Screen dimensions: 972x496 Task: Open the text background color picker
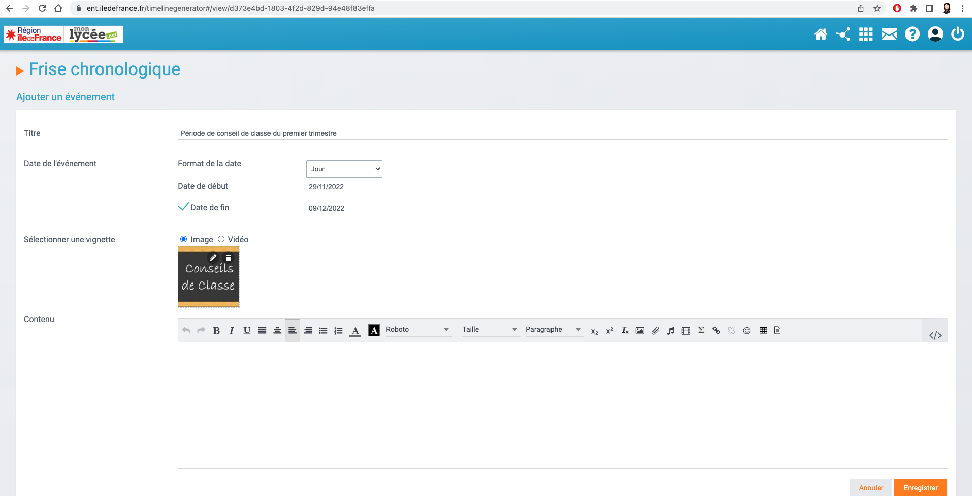[374, 331]
